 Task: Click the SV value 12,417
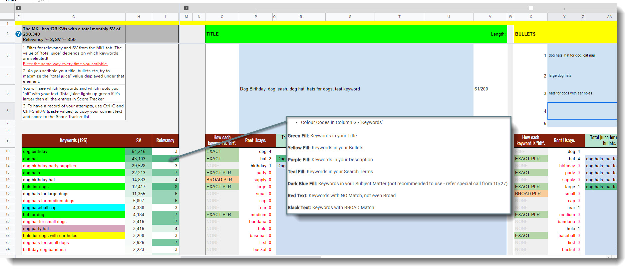click(139, 187)
